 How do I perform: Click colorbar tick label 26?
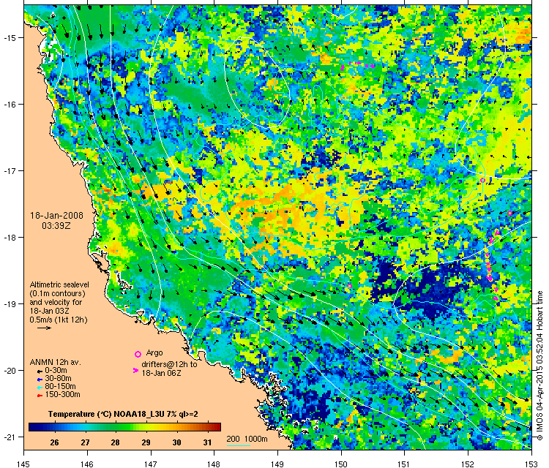pos(54,442)
